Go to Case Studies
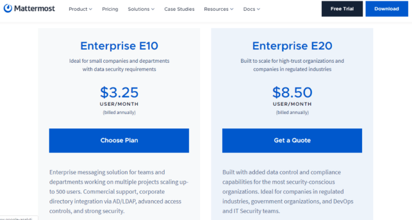 [179, 9]
